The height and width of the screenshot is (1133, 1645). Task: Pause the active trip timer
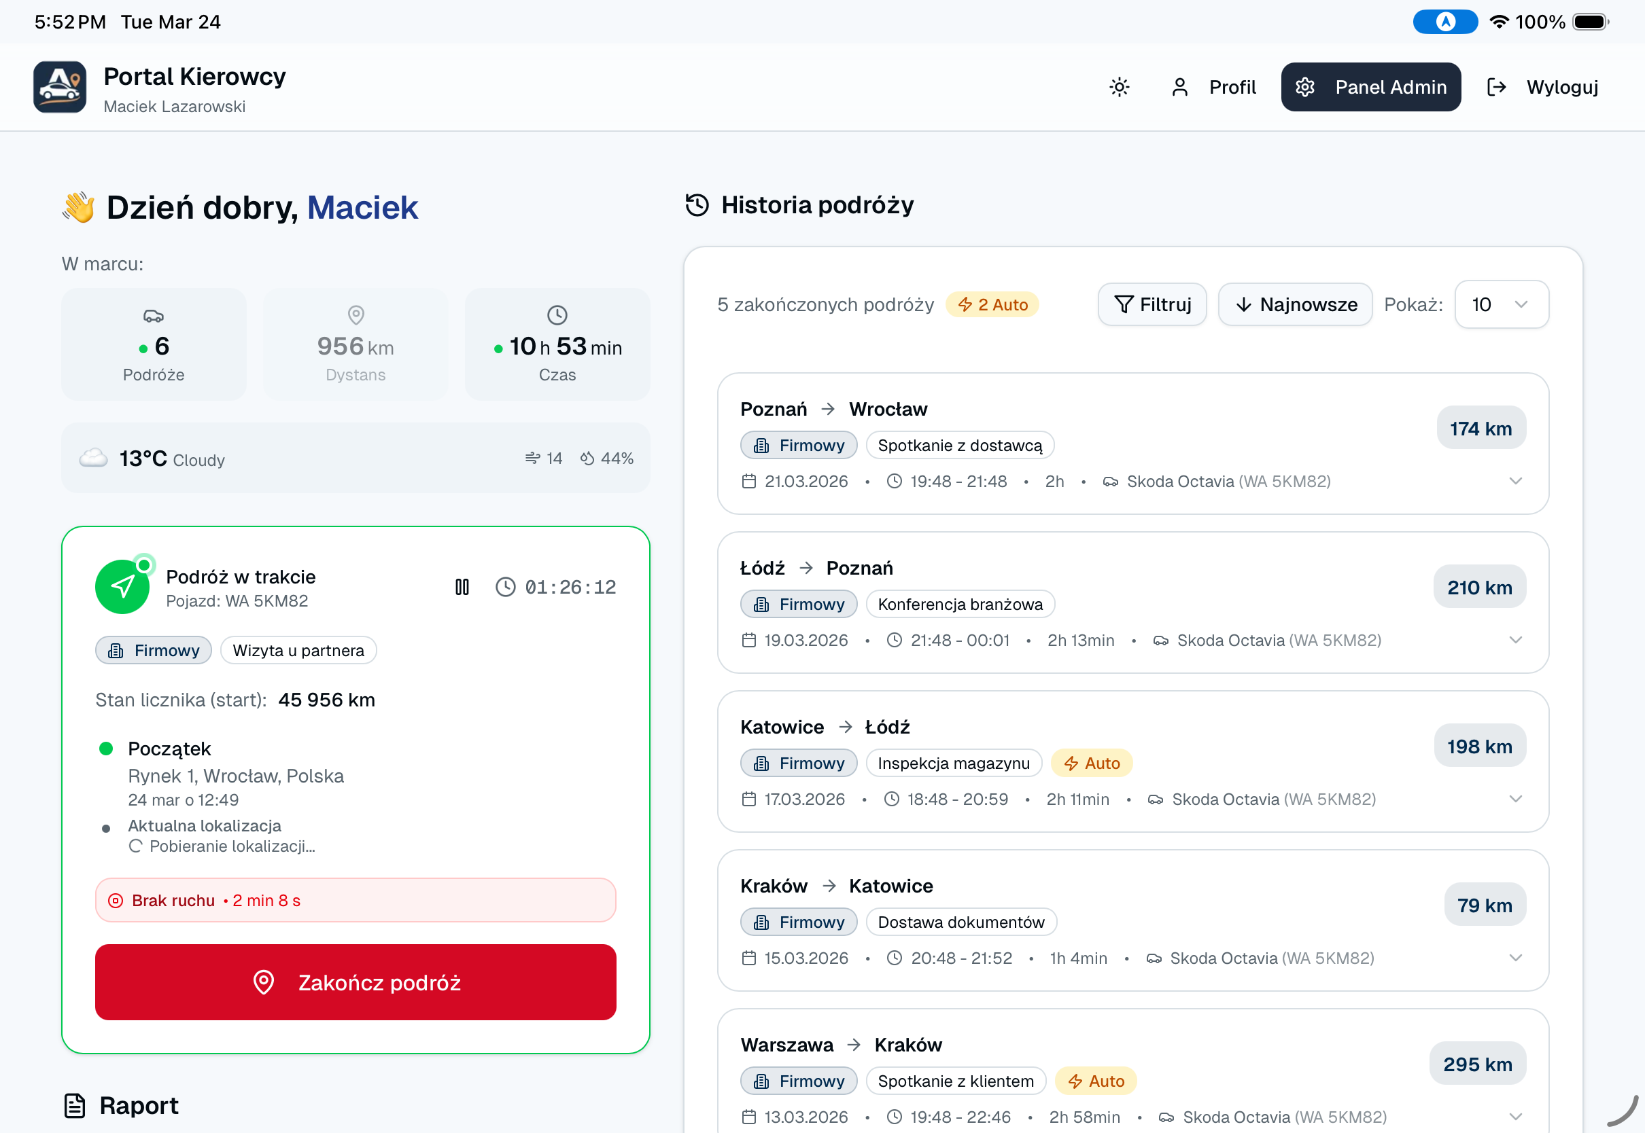point(462,586)
